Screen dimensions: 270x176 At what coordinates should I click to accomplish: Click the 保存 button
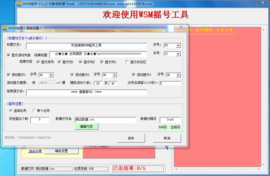[131, 138]
